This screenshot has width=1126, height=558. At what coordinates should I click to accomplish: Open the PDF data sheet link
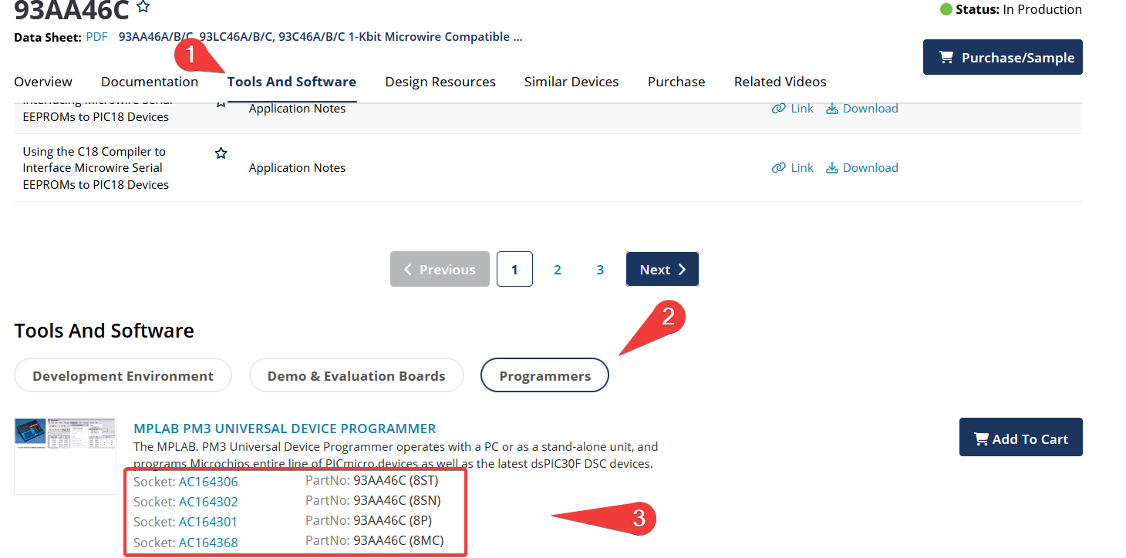pyautogui.click(x=96, y=36)
